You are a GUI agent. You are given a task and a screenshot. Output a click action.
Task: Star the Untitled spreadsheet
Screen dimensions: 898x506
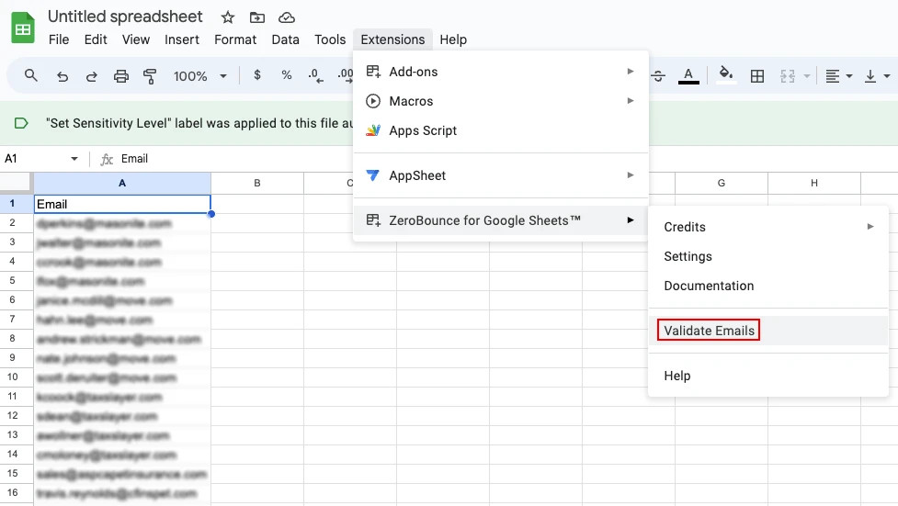[x=228, y=17]
